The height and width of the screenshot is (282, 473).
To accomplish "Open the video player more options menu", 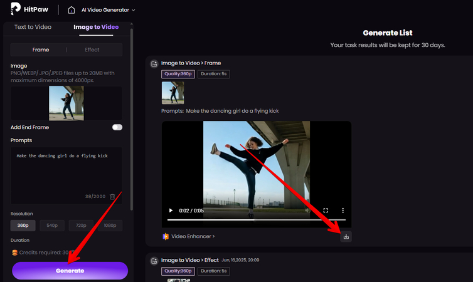I will point(343,211).
